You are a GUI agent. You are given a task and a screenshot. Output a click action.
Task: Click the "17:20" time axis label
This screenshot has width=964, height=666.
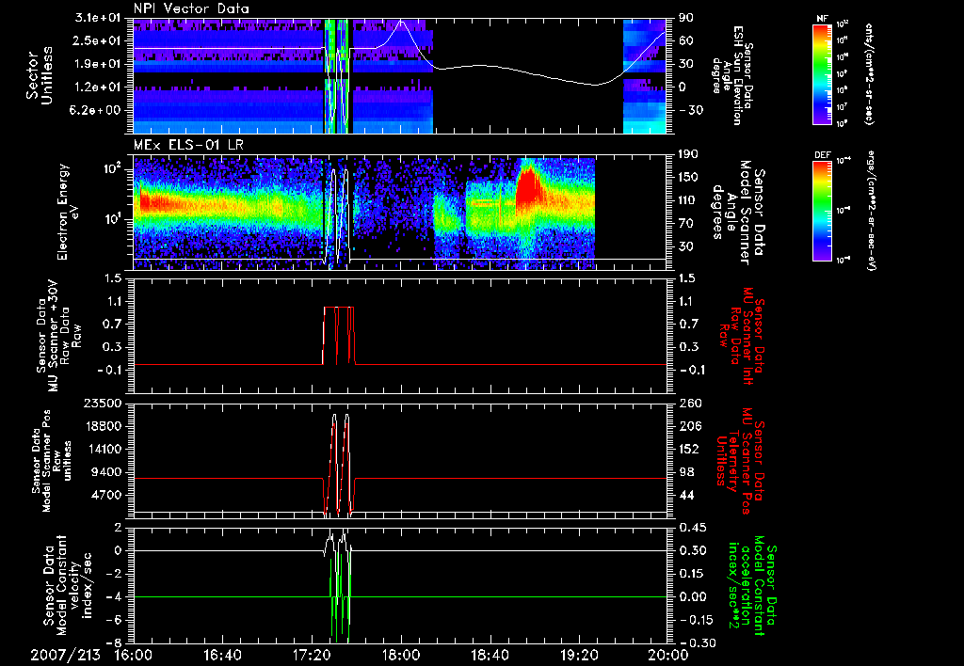pos(312,655)
